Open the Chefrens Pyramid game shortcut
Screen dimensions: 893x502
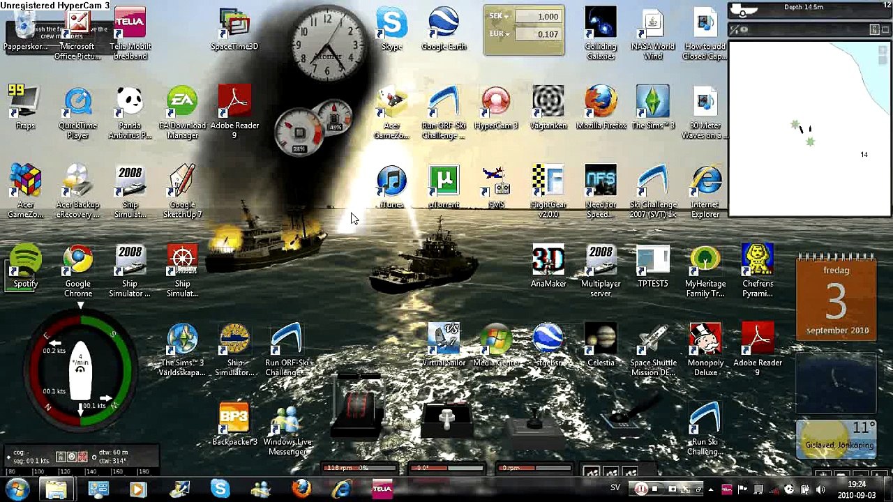click(x=758, y=271)
